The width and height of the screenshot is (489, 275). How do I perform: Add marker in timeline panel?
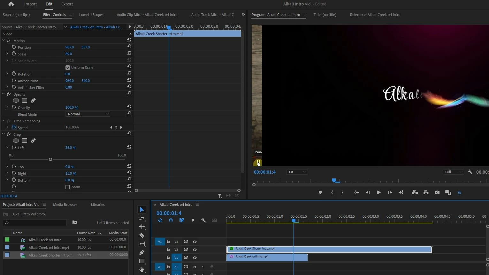point(193,220)
